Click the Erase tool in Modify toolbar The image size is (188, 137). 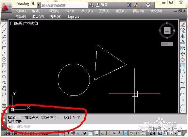tap(183, 25)
